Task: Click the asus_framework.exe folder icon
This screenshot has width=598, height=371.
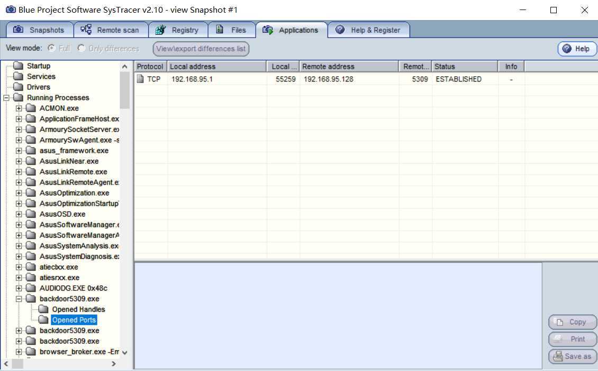Action: coord(31,151)
